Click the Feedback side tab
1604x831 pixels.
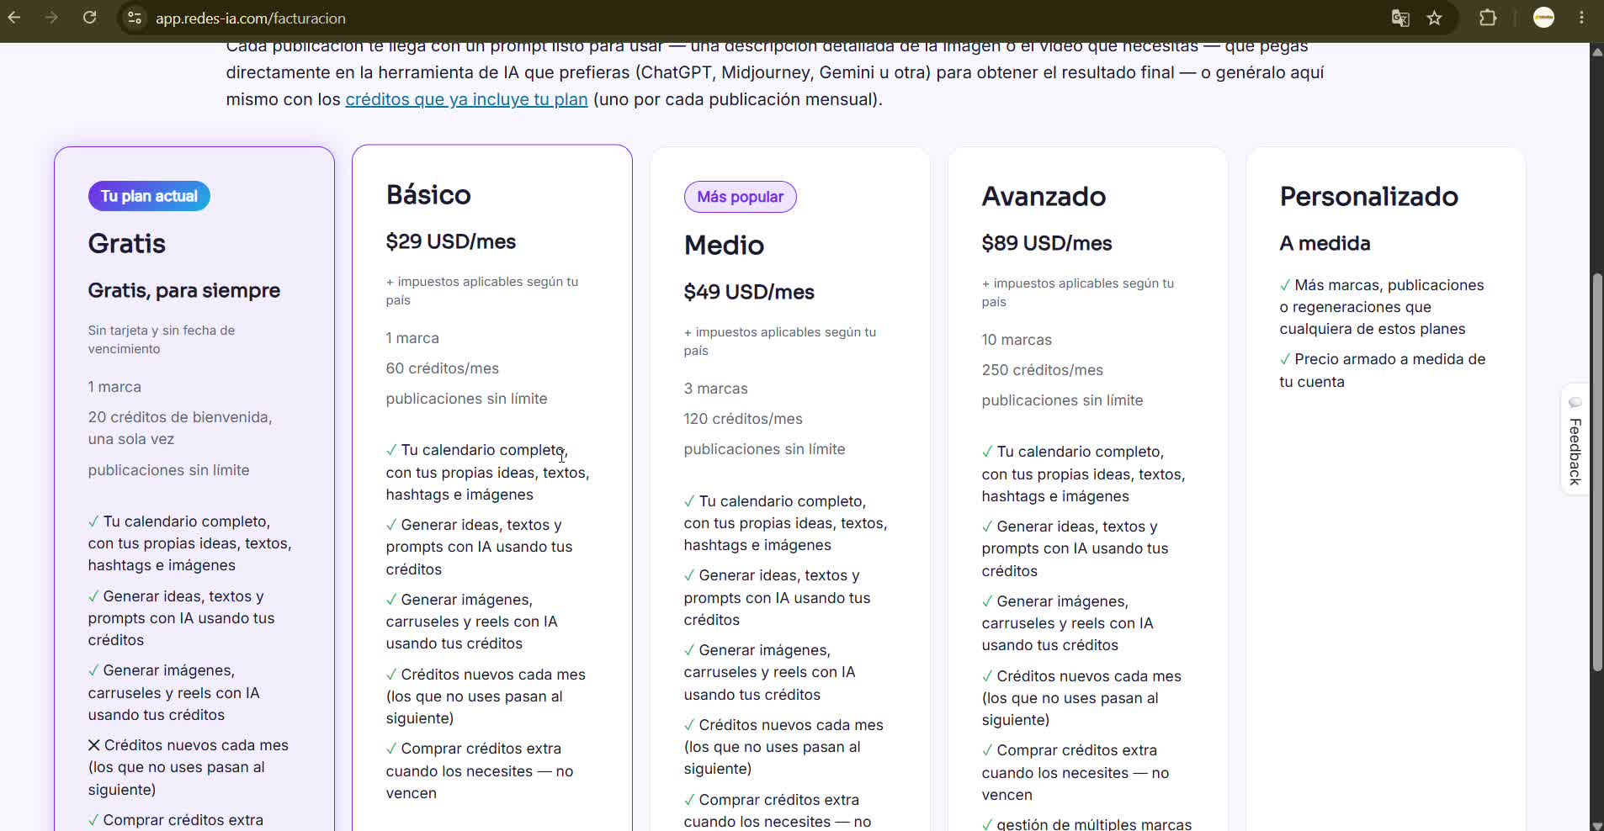[x=1575, y=441]
